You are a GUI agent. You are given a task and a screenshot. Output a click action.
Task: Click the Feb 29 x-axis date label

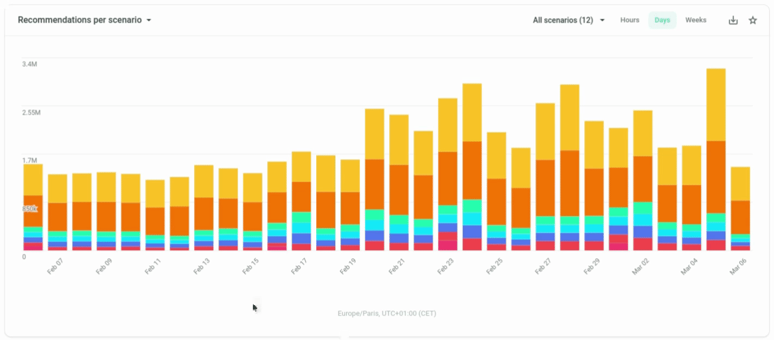(x=592, y=266)
